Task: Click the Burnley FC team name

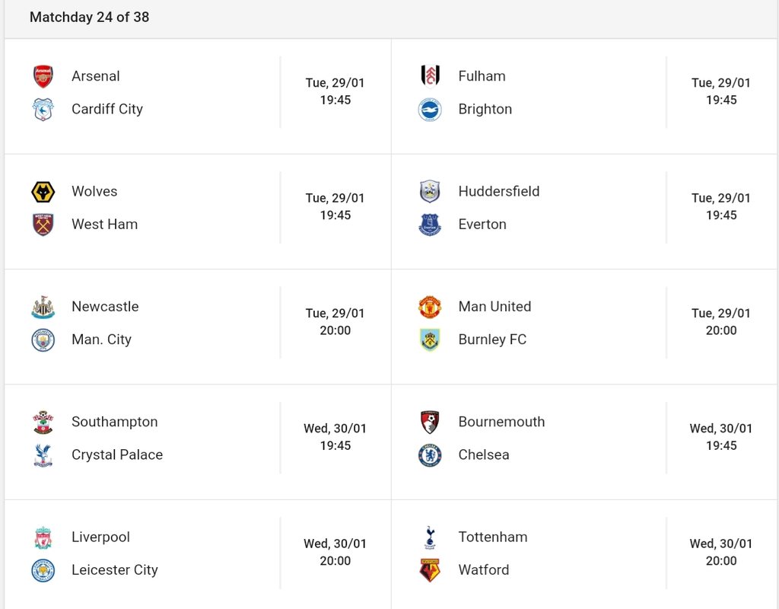Action: [x=492, y=340]
